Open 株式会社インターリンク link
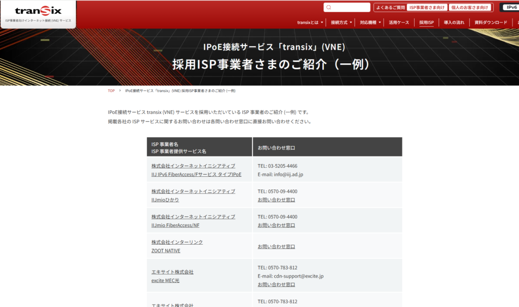The image size is (519, 307). tap(177, 242)
